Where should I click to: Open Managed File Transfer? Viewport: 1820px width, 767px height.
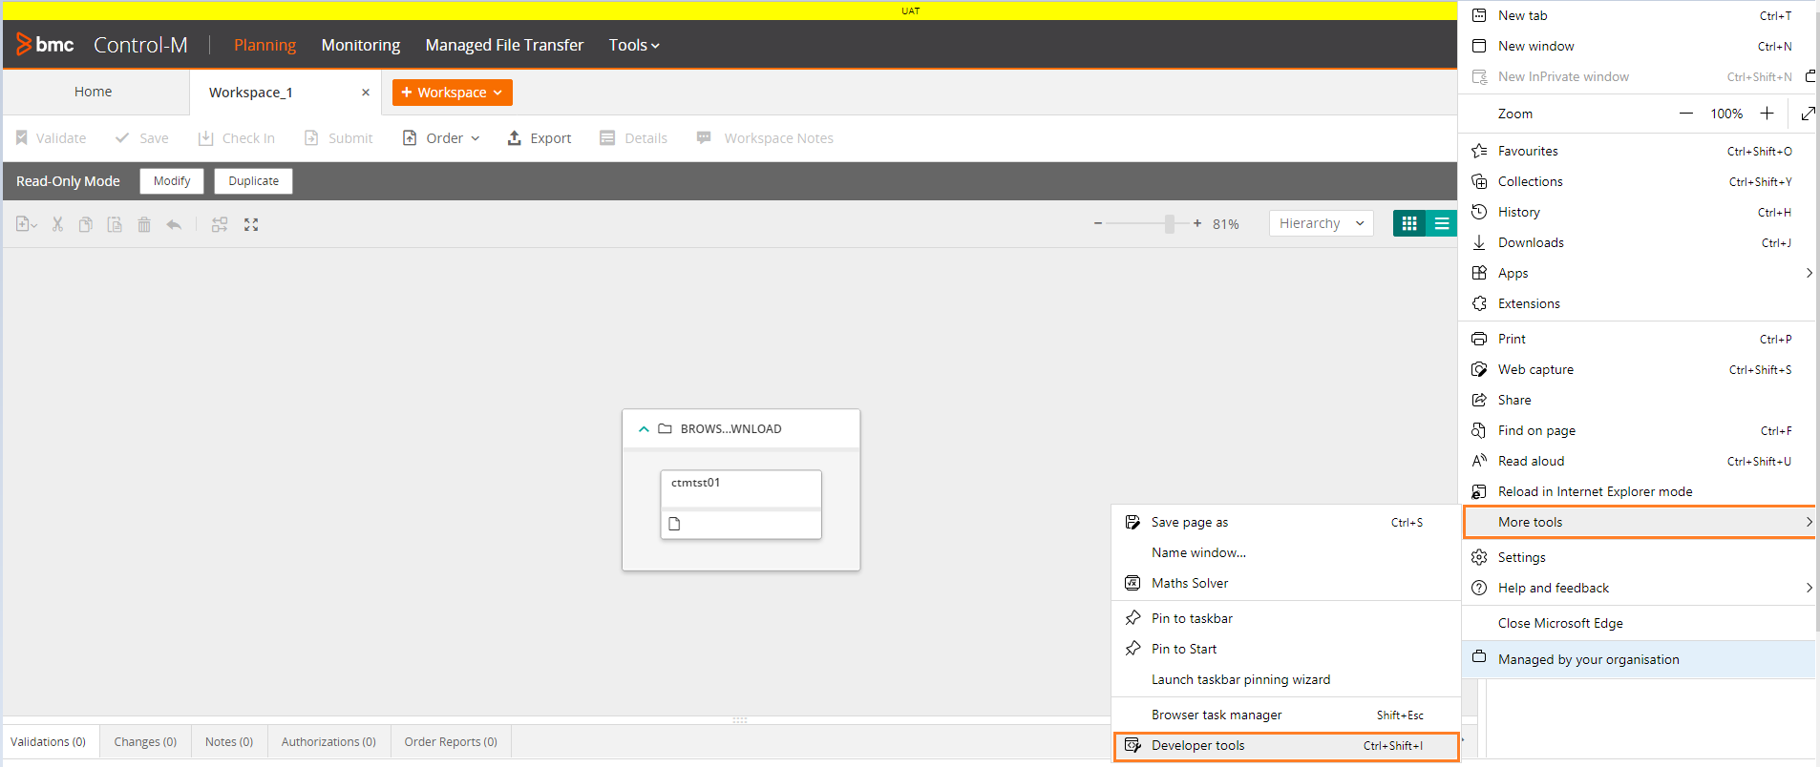coord(504,45)
